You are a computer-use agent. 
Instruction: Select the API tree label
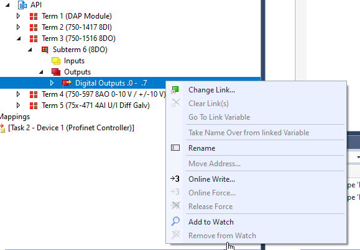[36, 5]
